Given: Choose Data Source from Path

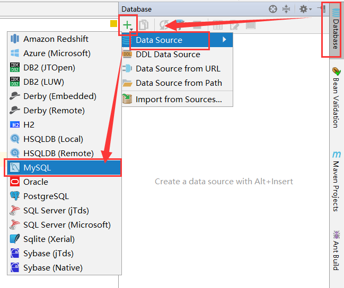Looking at the screenshot, I should [177, 83].
